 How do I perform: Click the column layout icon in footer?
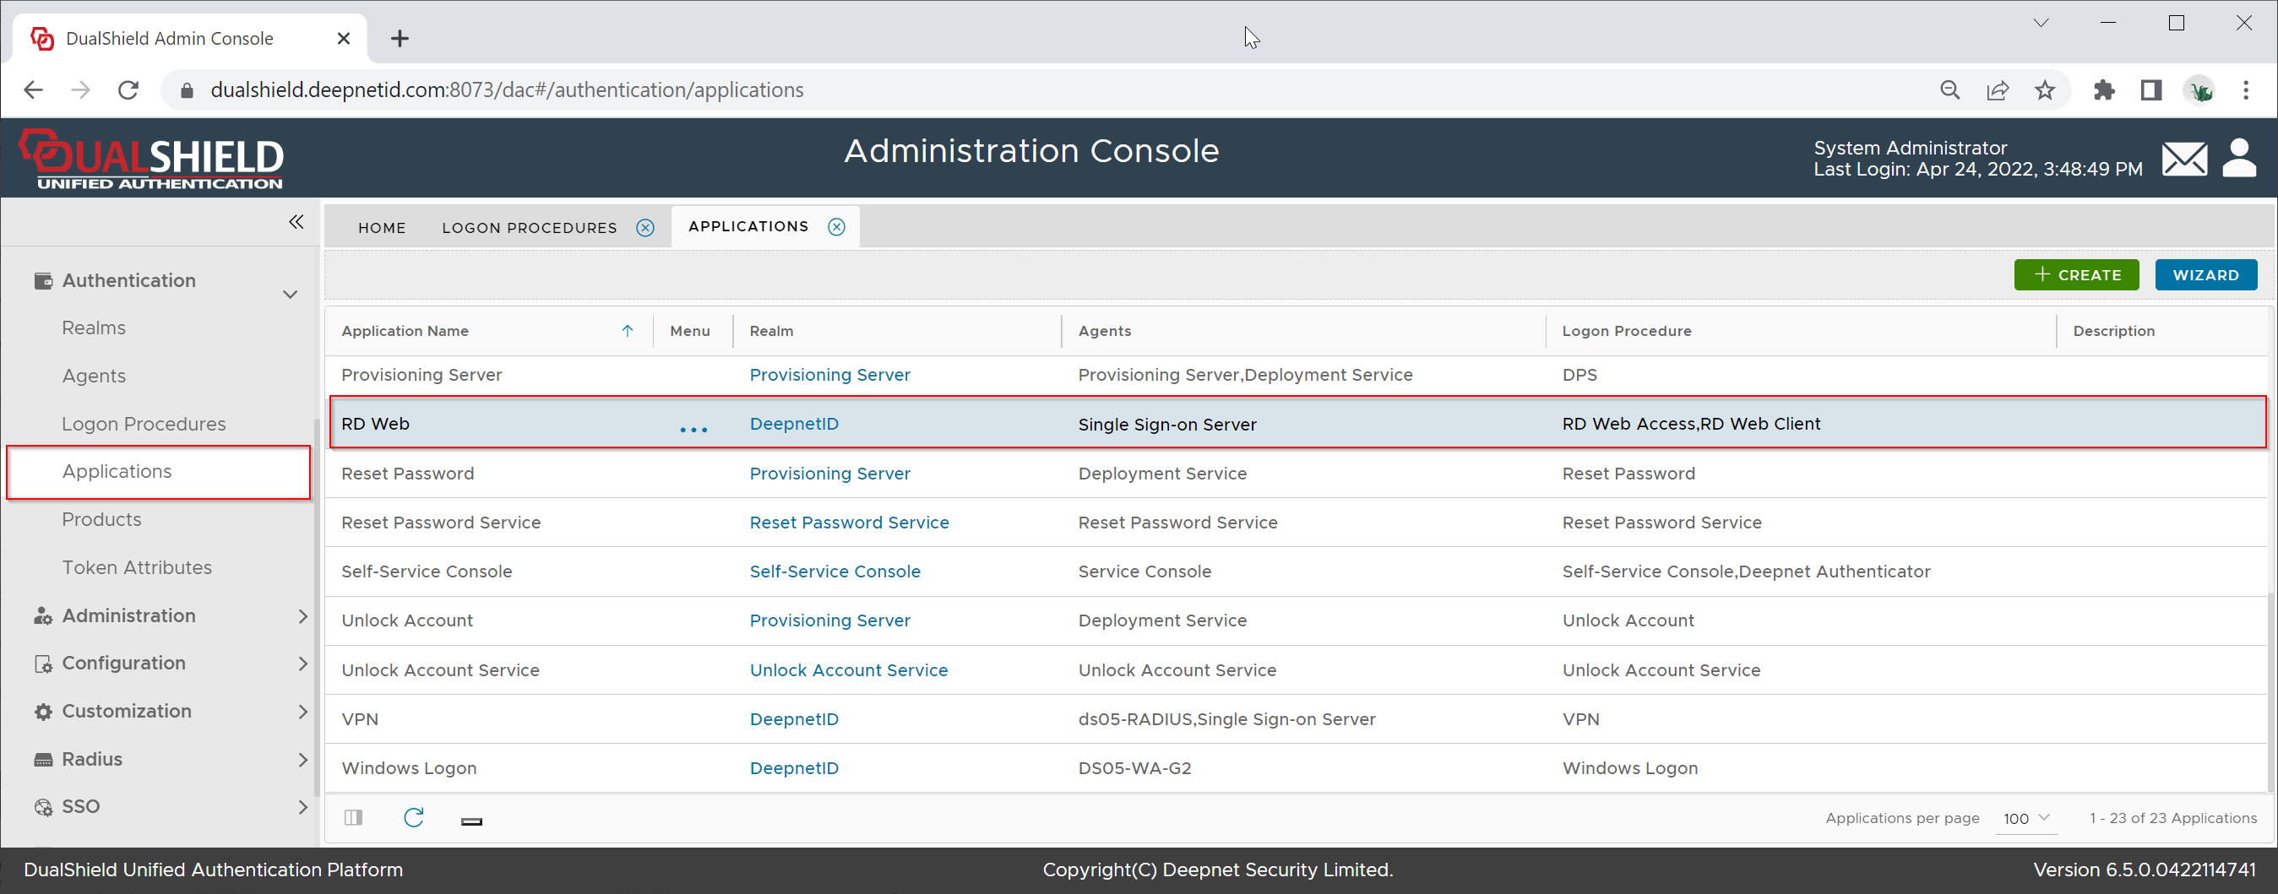click(354, 817)
